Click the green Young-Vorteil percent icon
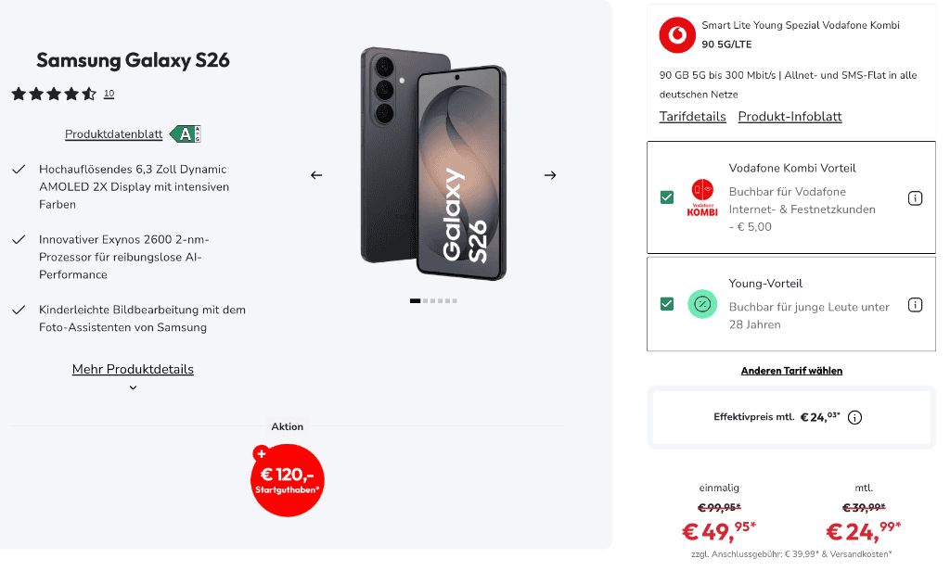This screenshot has height=571, width=950. pos(702,304)
